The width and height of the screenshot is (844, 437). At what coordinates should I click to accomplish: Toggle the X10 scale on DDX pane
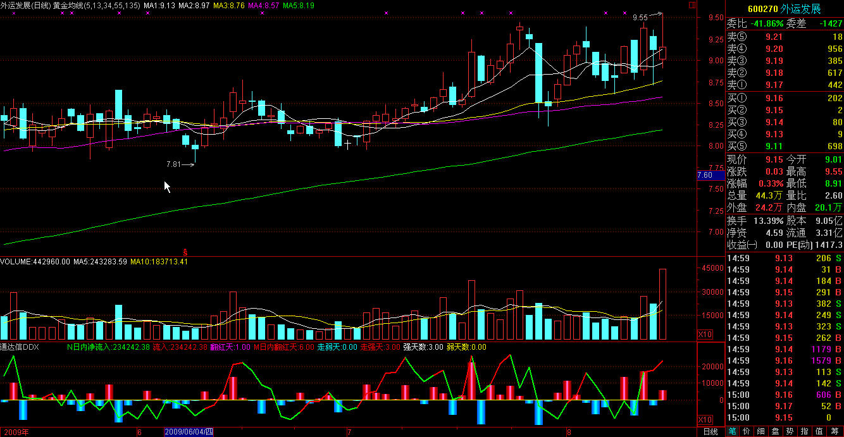(x=704, y=420)
